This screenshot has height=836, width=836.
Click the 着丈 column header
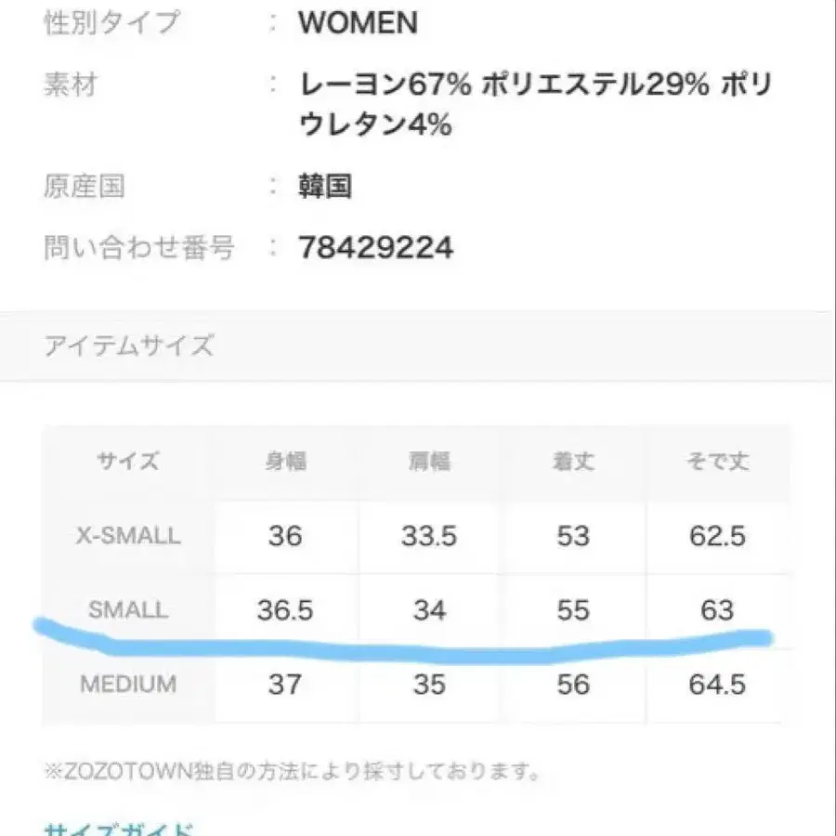click(x=572, y=461)
